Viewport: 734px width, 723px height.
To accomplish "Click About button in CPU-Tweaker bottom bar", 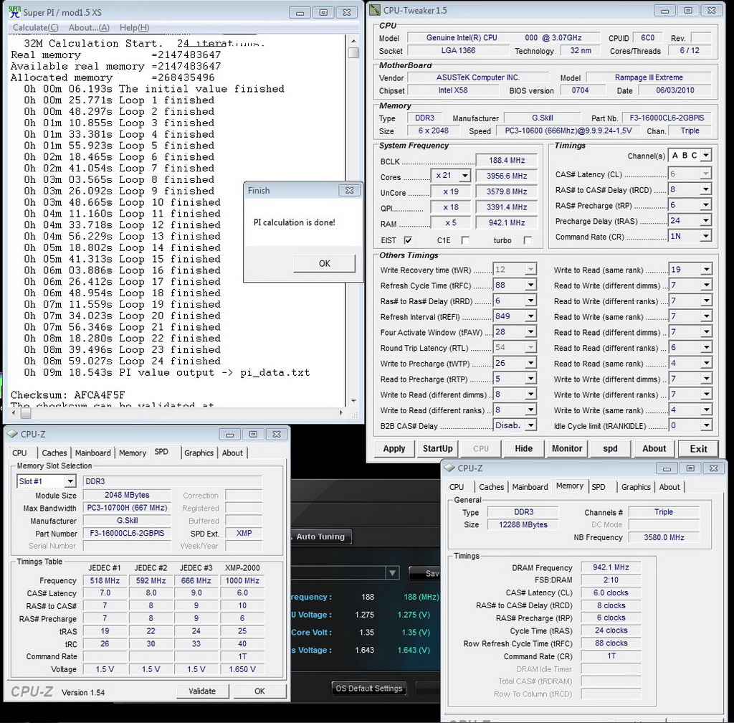I will pyautogui.click(x=654, y=448).
